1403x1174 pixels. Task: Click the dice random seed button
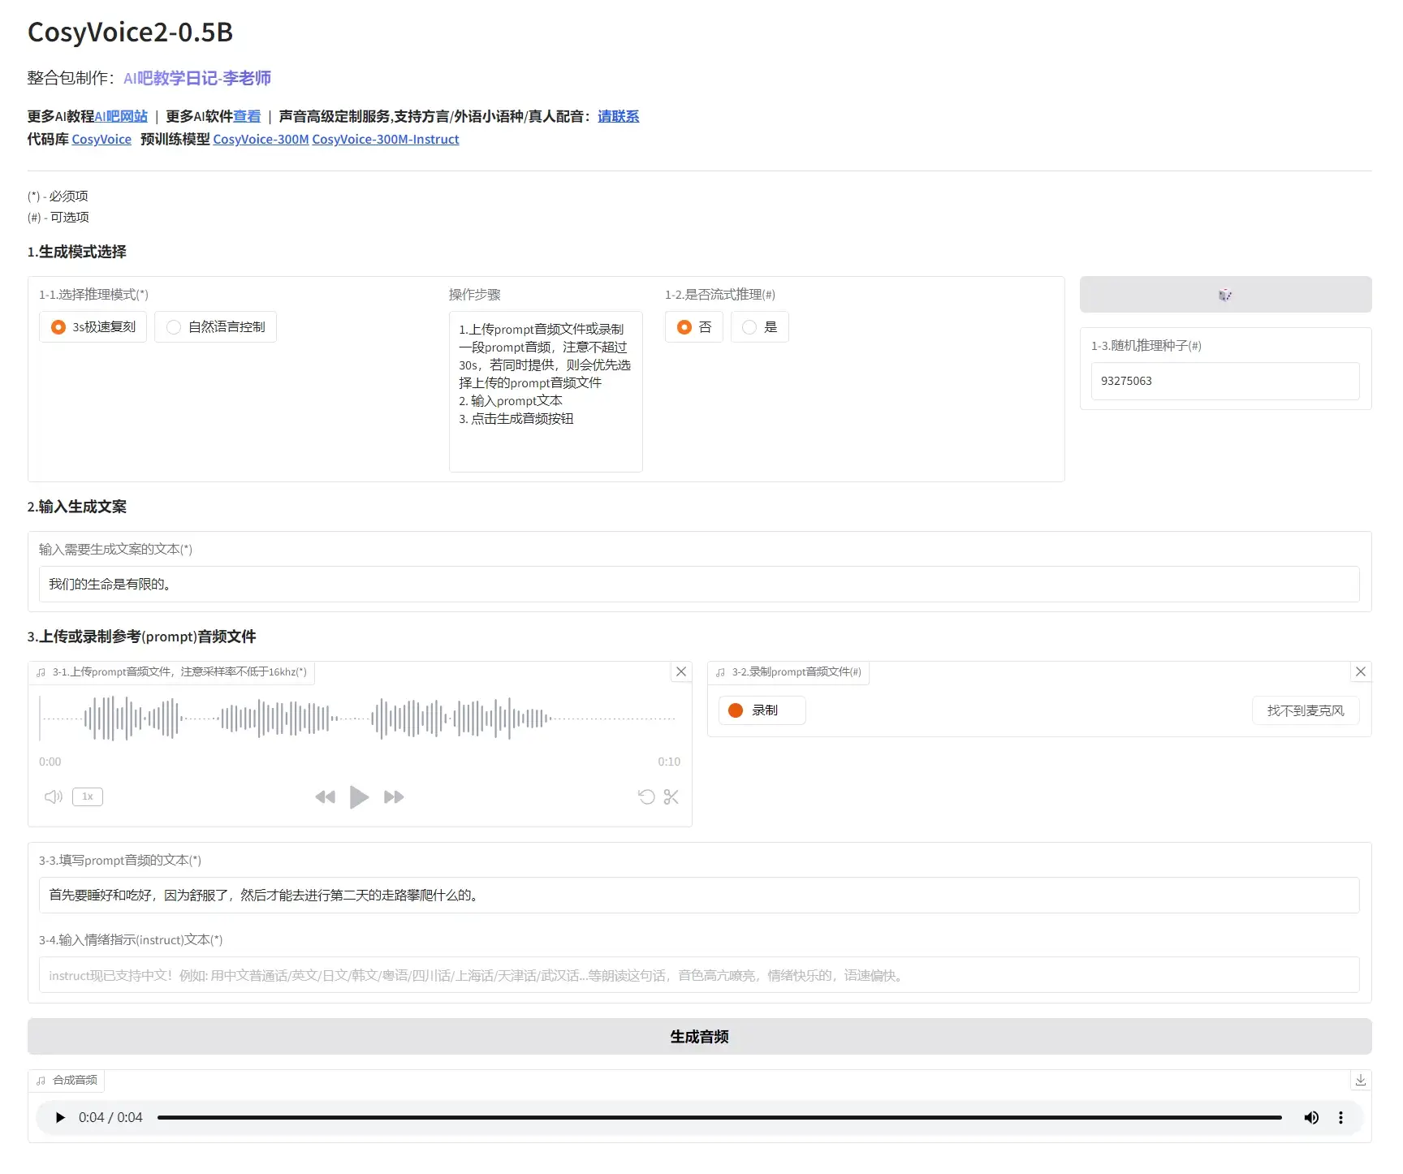[x=1225, y=295]
